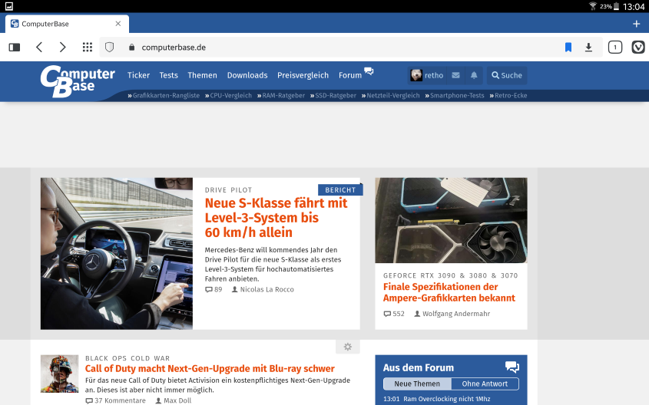The width and height of the screenshot is (649, 405).
Task: Open downloads via the download arrow icon
Action: coord(588,48)
